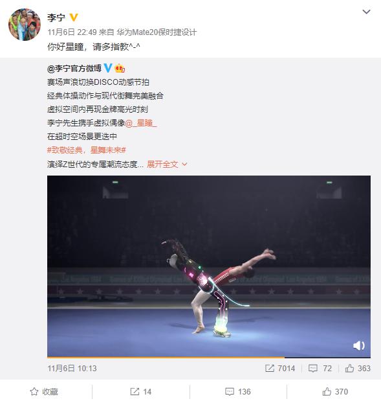Open 华为Mate20保时捷设计 device source link

point(157,32)
